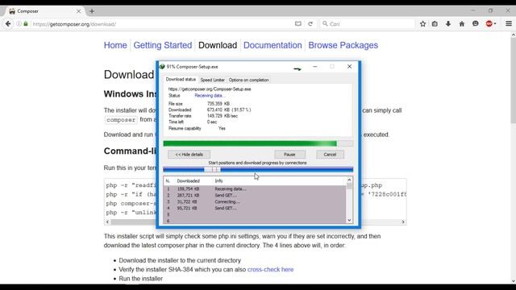
Task: Open the browser downloads arrow icon
Action: point(448,23)
